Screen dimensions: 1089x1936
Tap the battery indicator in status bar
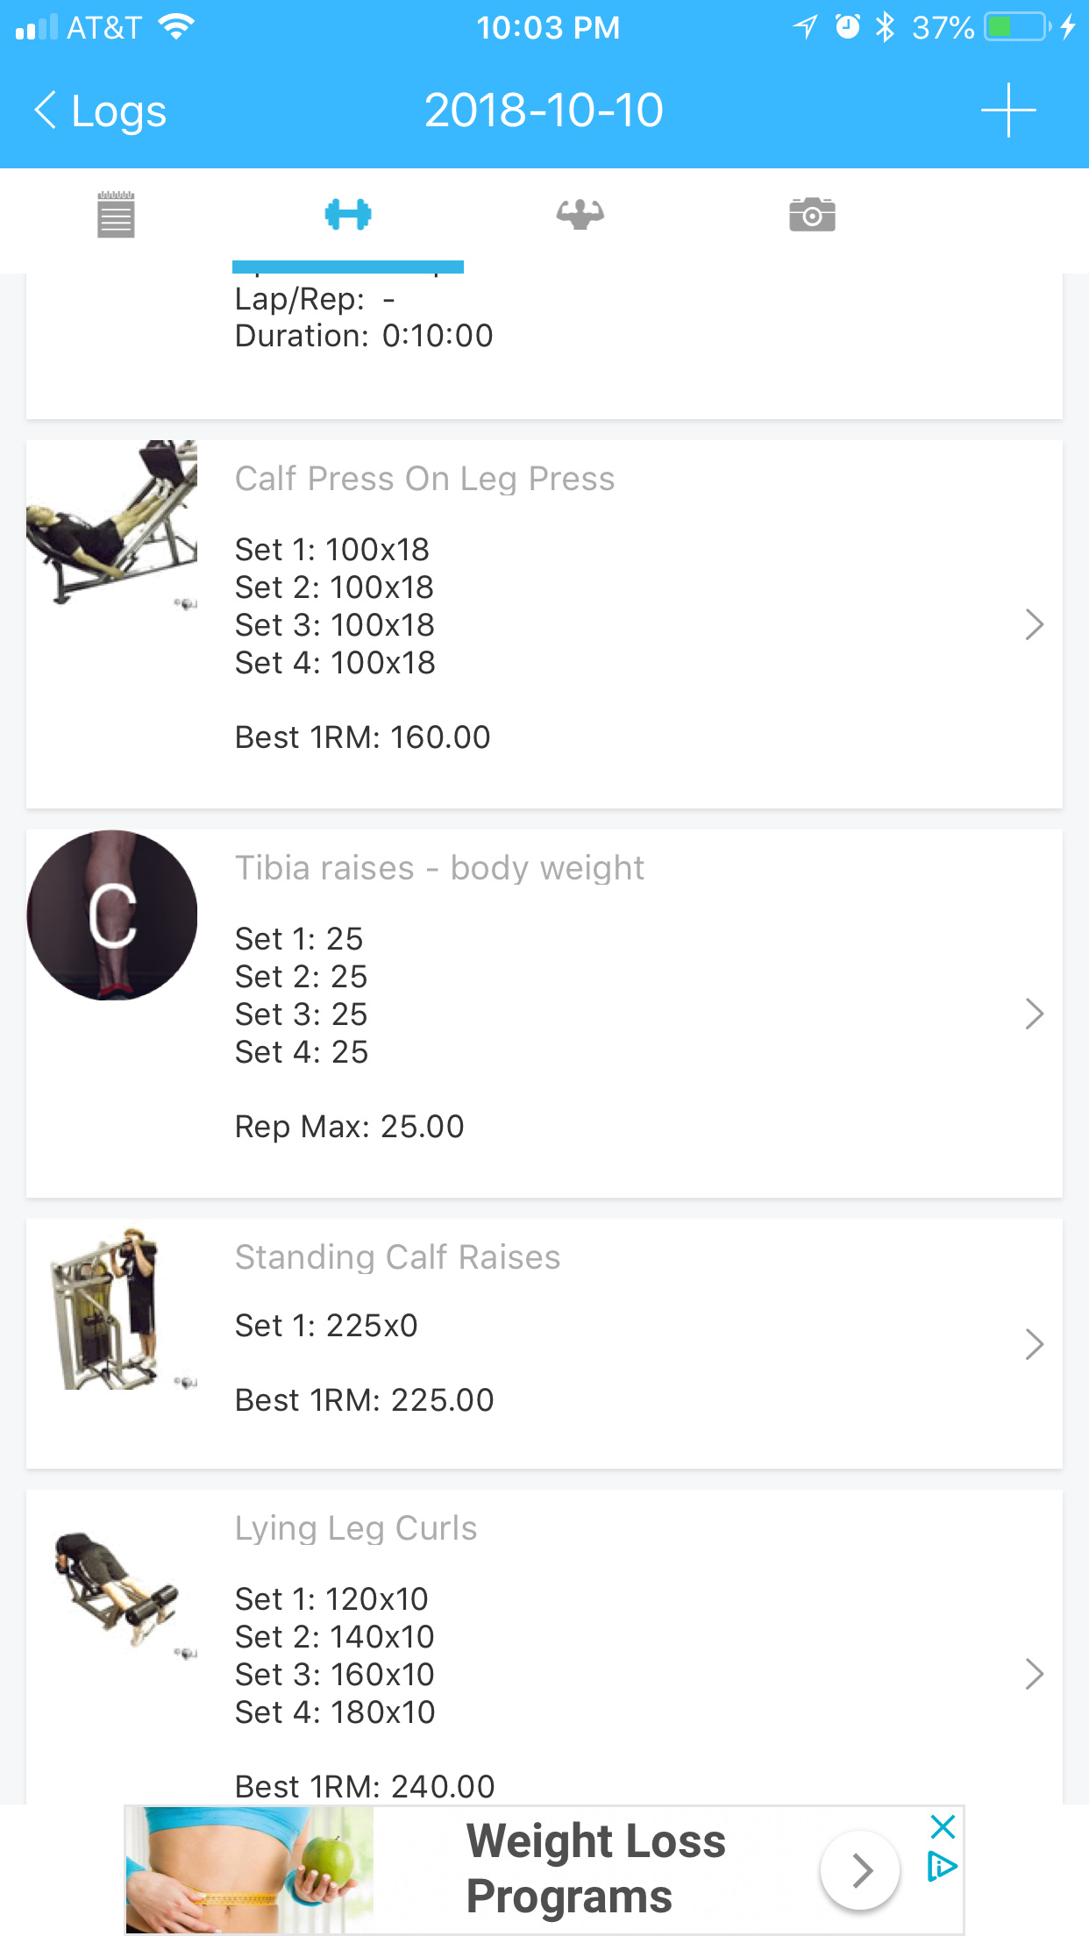[x=1017, y=27]
